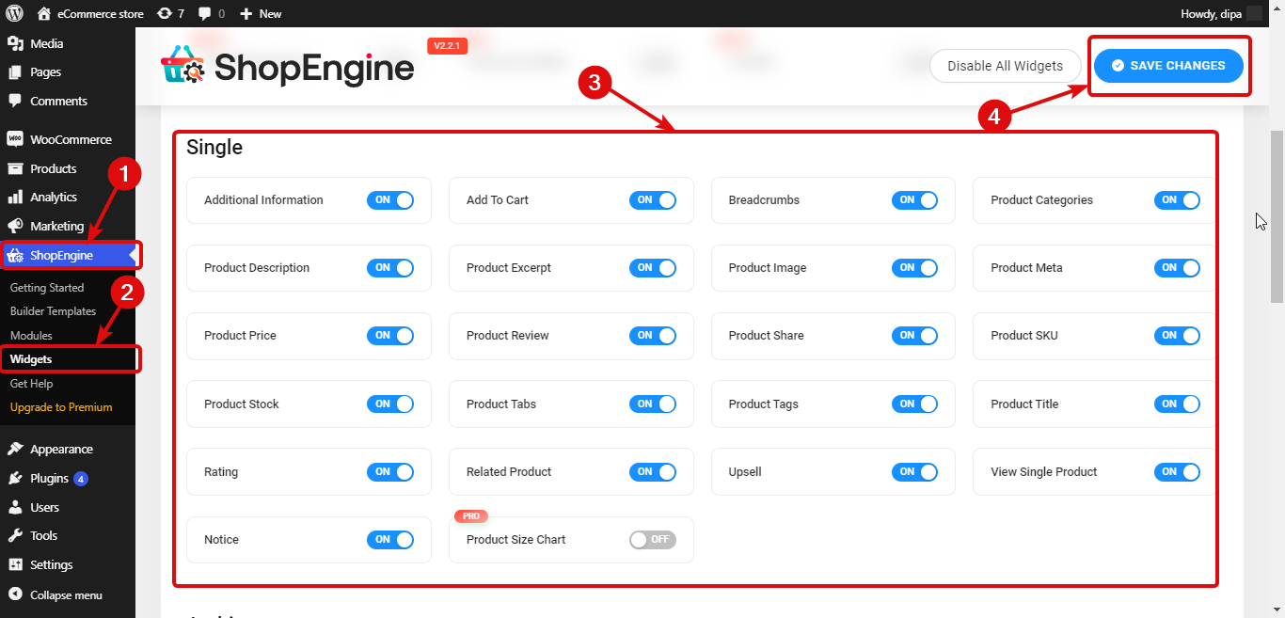Click the updates icon showing 7

tap(169, 13)
